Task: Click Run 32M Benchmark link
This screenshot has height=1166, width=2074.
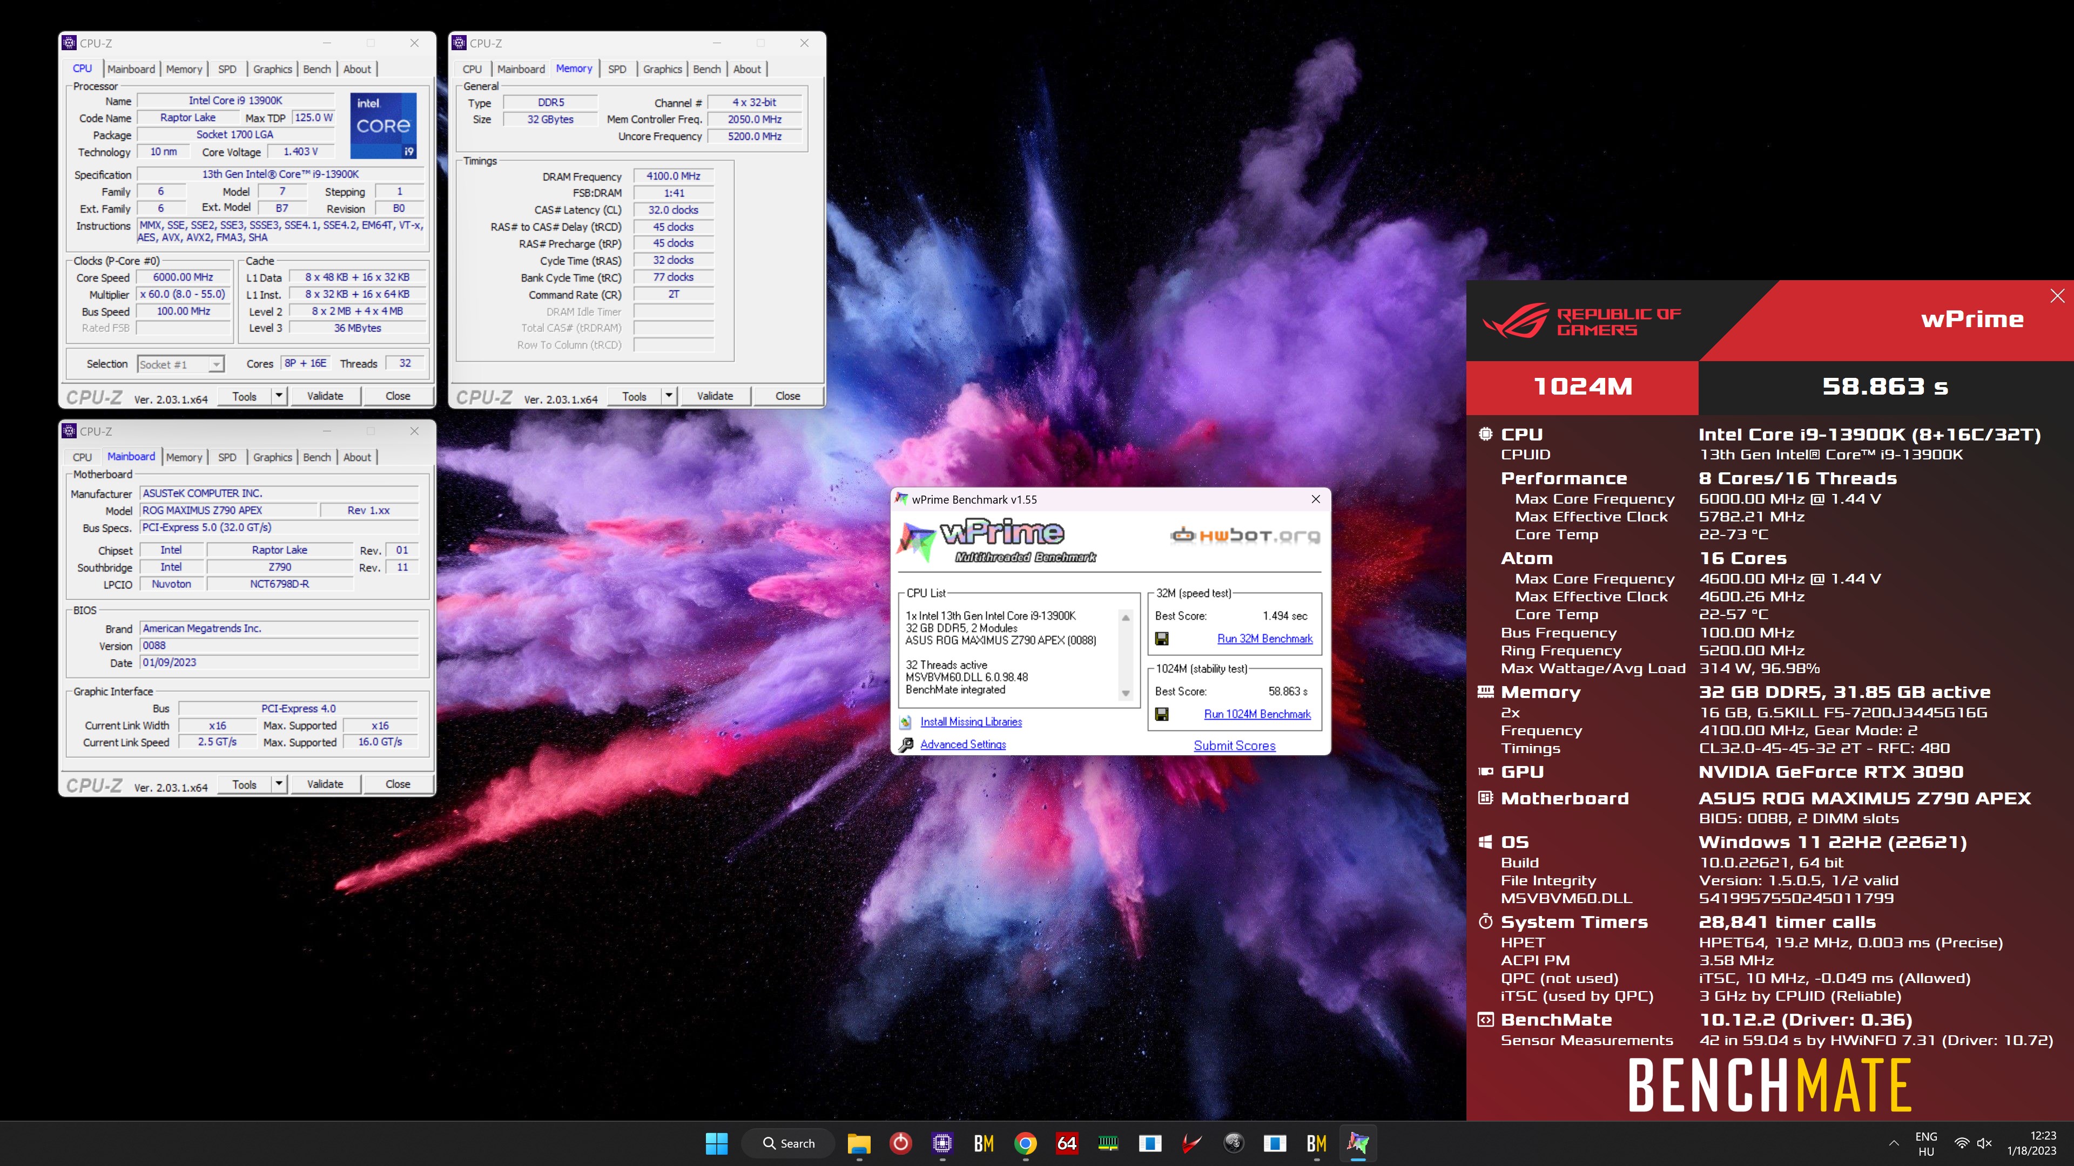Action: [1265, 639]
